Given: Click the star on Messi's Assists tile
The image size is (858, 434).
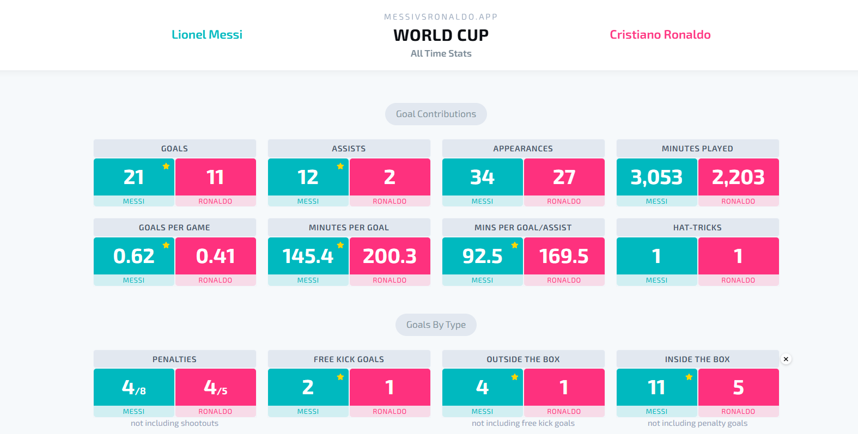Looking at the screenshot, I should click(x=340, y=166).
